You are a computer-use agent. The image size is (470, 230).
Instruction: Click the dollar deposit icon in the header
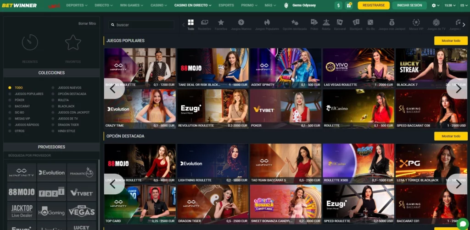click(338, 5)
